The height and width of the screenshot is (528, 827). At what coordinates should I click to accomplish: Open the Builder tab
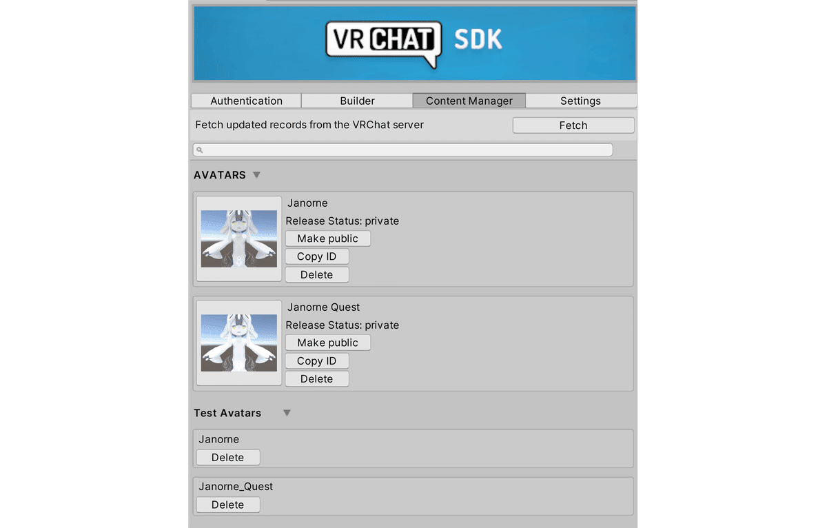(x=357, y=101)
